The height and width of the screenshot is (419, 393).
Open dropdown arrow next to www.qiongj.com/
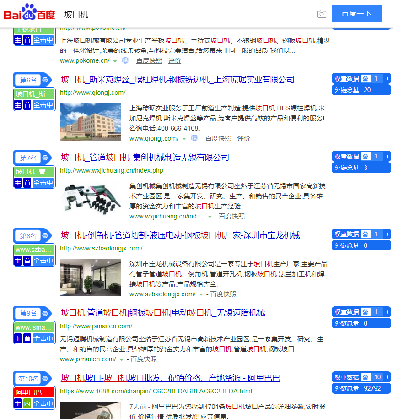[184, 139]
